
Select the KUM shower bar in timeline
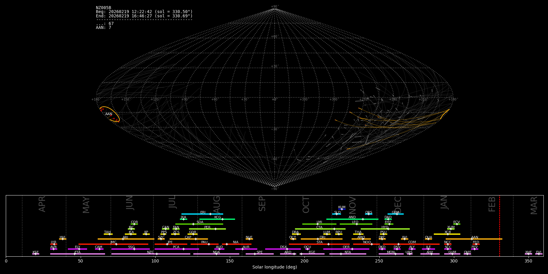(342, 209)
